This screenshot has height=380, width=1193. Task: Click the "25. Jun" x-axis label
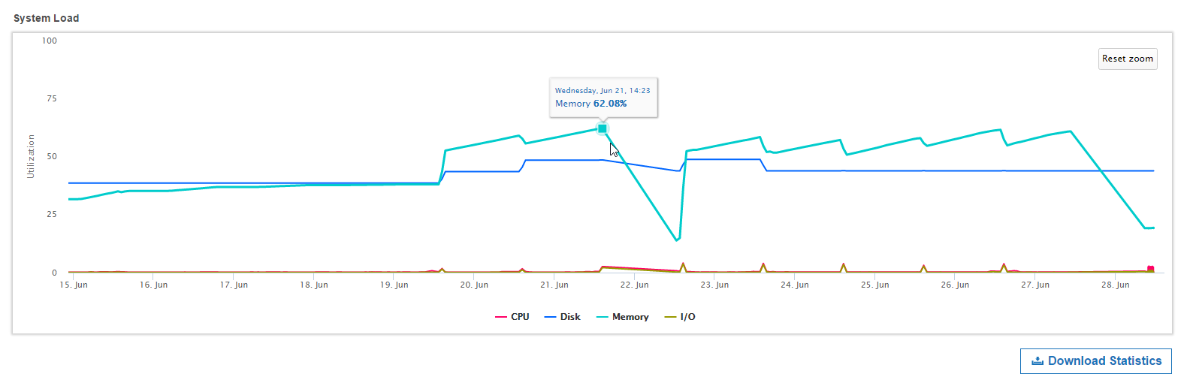pyautogui.click(x=874, y=285)
